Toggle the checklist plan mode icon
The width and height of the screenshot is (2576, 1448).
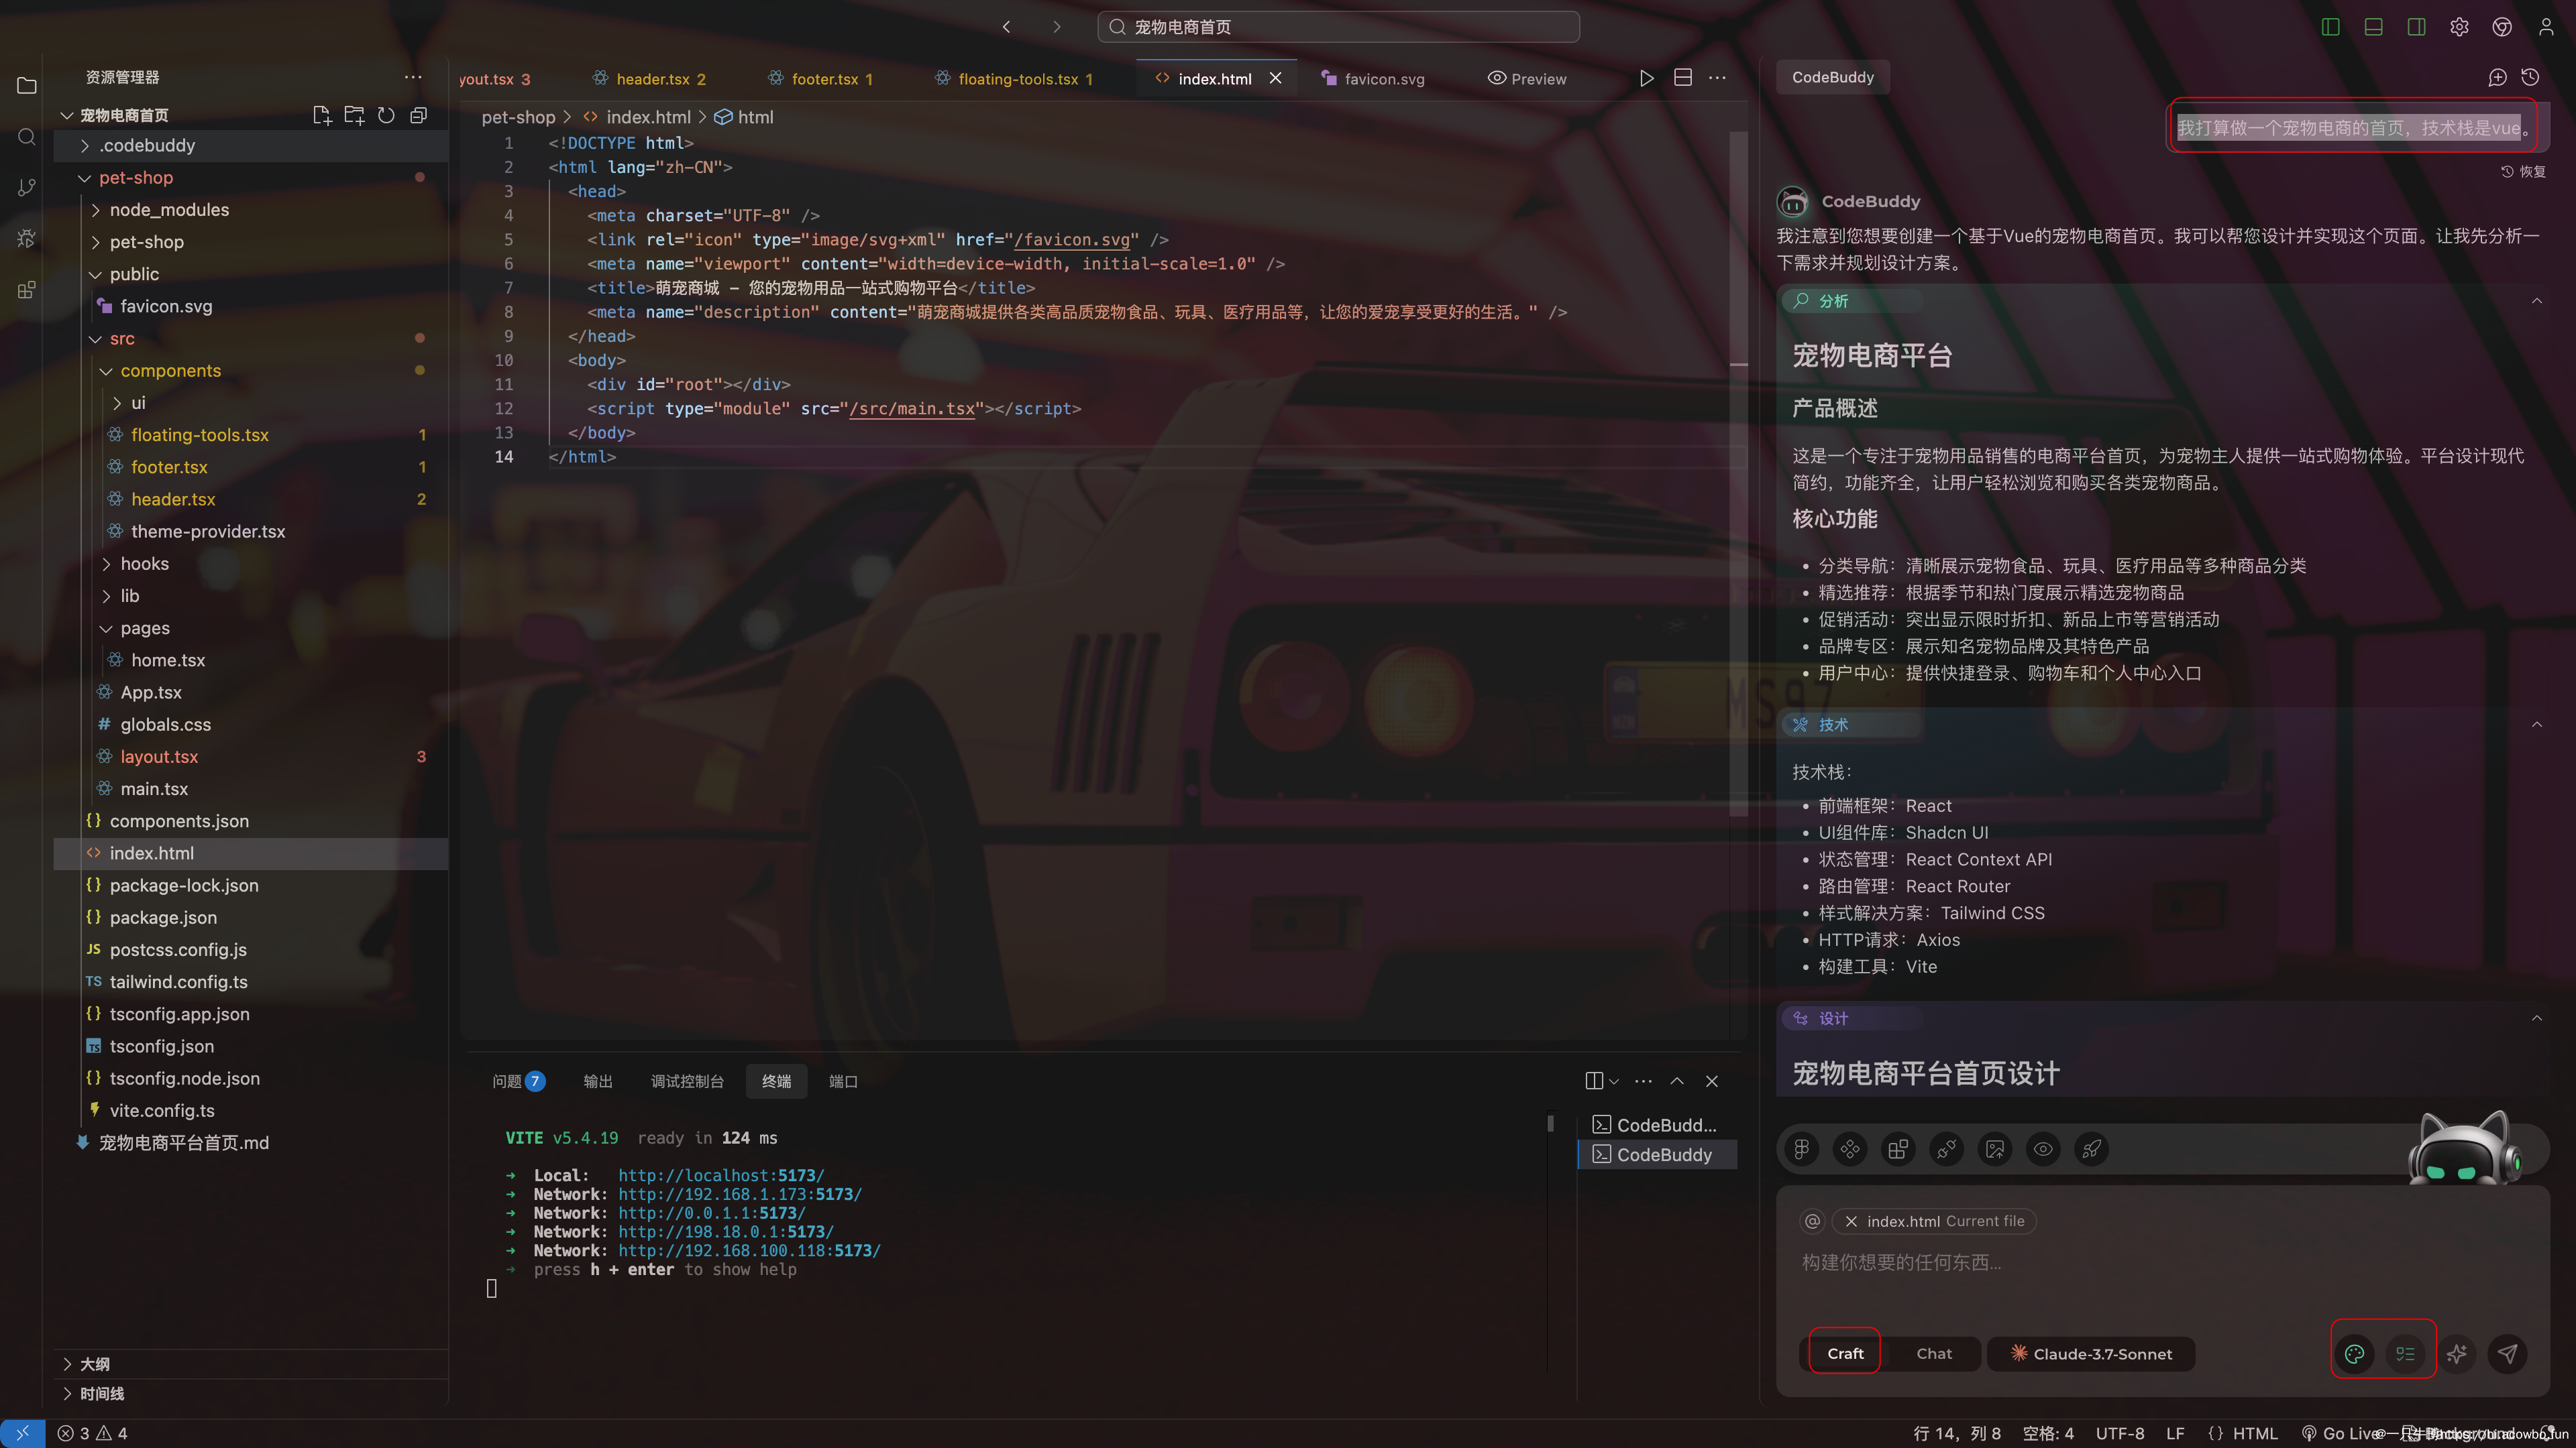coord(2405,1354)
